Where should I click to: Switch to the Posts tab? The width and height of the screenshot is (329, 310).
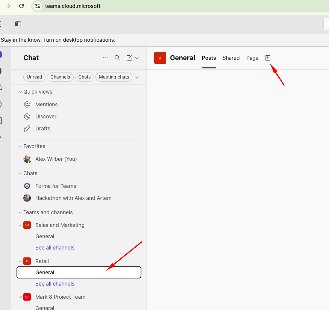tap(209, 58)
